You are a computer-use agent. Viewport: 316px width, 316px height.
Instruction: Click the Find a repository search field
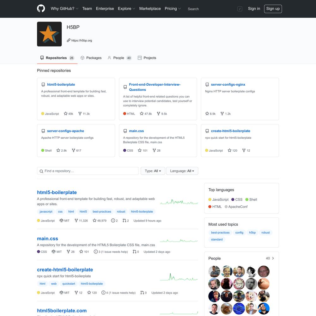[88, 171]
